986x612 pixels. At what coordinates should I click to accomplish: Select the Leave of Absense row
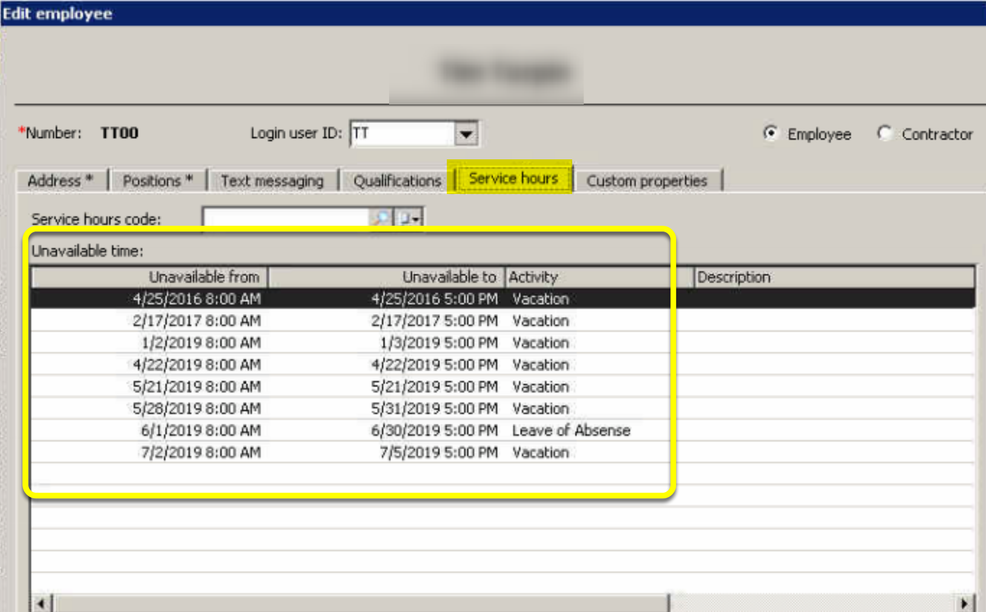[x=502, y=431]
